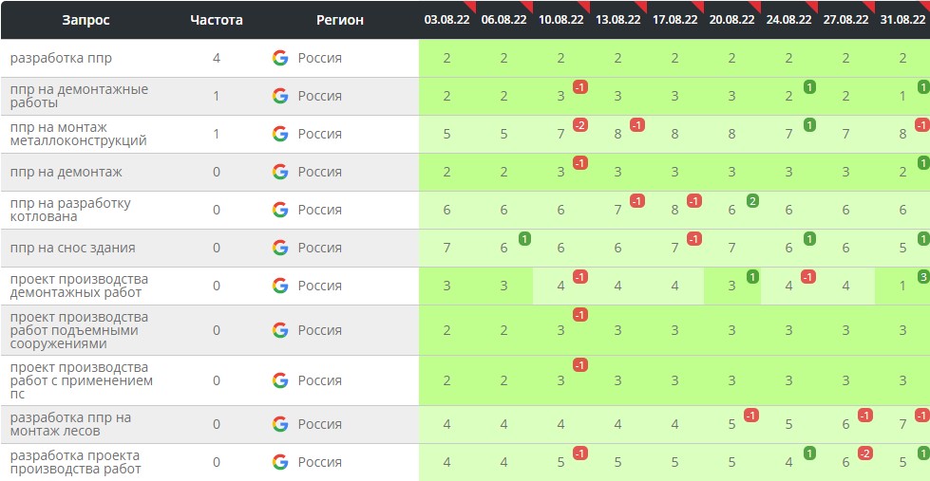Click red "-2" badge in "ппр на монтаж металлоконструкций" row
Viewport: 930px width, 481px height.
click(580, 125)
